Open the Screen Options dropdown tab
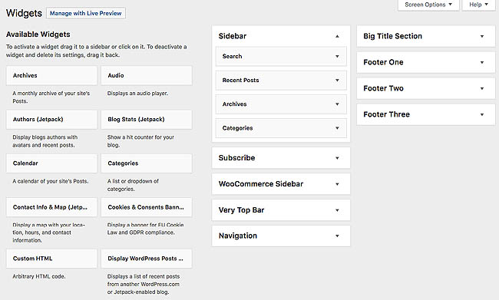 428,5
